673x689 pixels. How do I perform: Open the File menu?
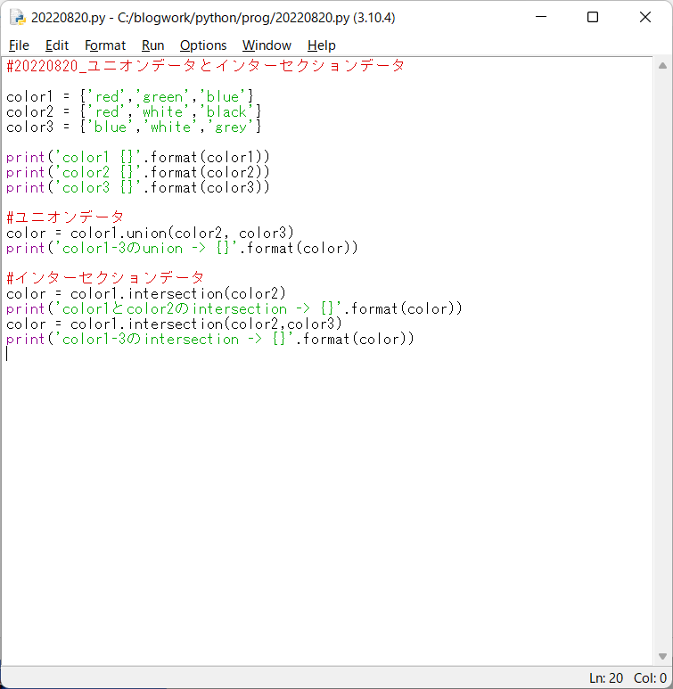19,45
